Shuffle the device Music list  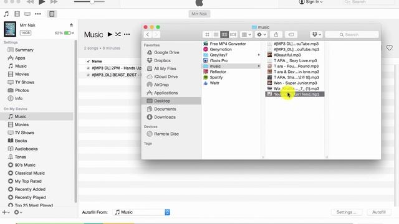point(118,34)
